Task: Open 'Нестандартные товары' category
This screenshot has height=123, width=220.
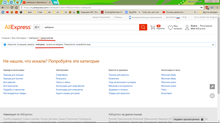Action: 14,93
